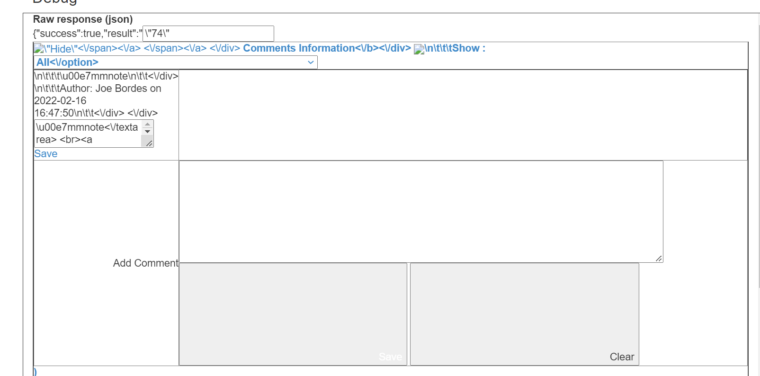This screenshot has width=760, height=376.
Task: Click scroll-up arrow in the small note textarea
Action: [x=147, y=125]
